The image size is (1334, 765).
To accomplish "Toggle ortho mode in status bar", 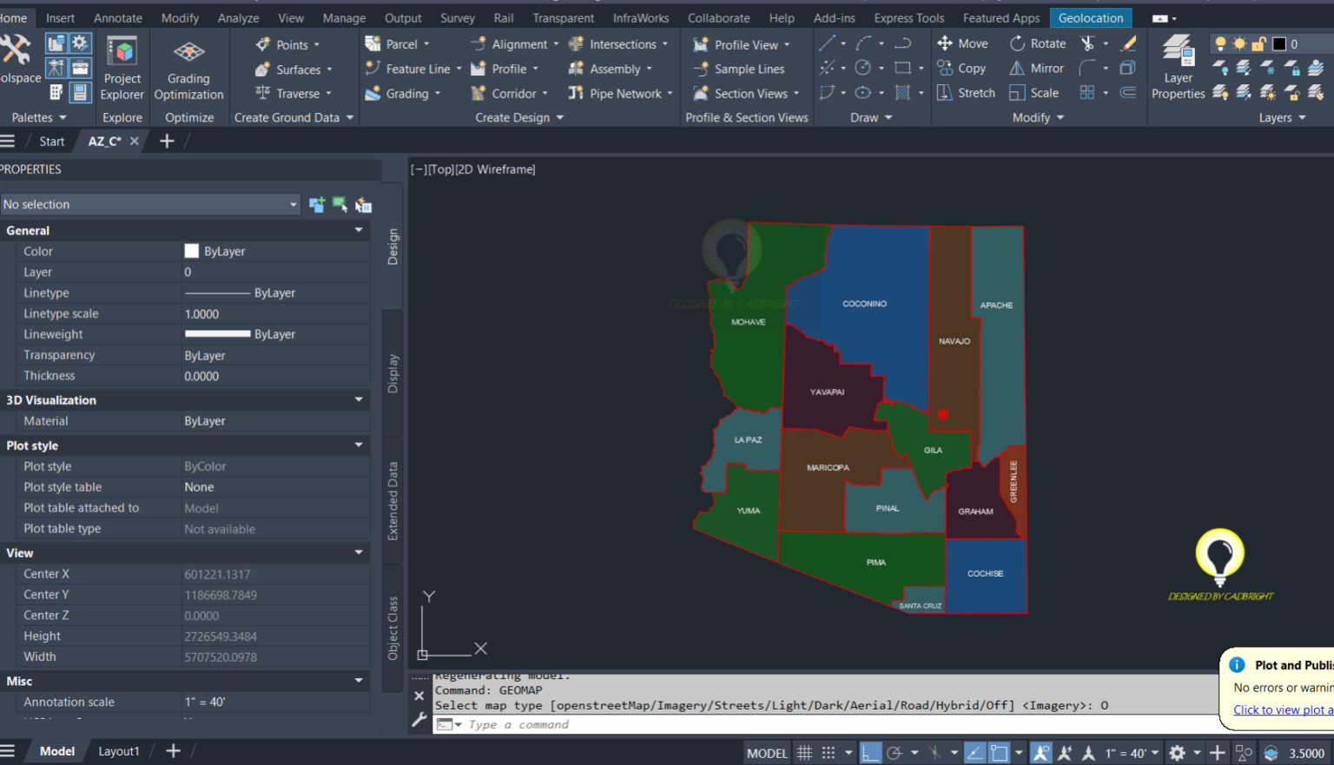I will [x=869, y=752].
